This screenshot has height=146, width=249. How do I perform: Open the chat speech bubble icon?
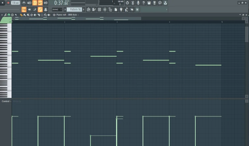tap(160, 3)
